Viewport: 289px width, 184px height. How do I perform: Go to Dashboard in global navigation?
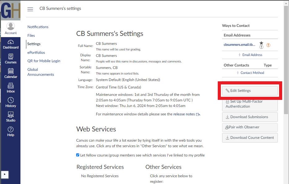pyautogui.click(x=11, y=44)
